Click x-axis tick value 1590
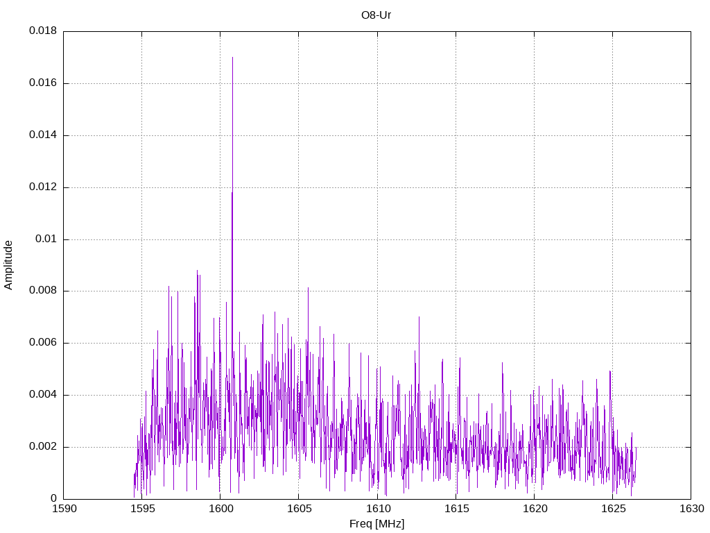Screen dimensions: 710x533 (x=64, y=509)
